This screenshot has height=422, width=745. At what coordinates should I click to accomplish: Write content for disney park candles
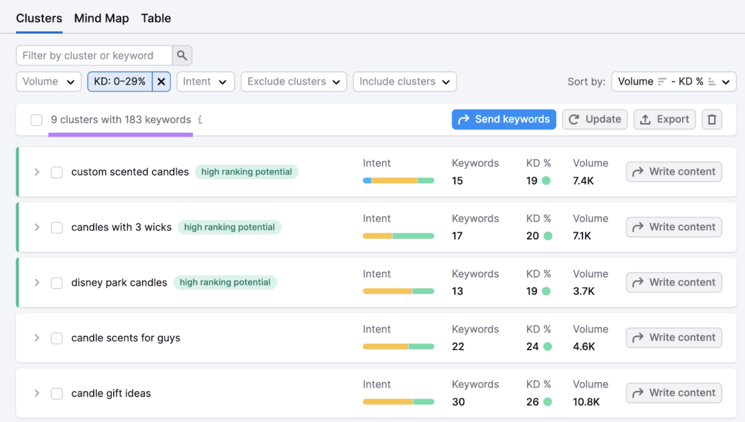[674, 283]
